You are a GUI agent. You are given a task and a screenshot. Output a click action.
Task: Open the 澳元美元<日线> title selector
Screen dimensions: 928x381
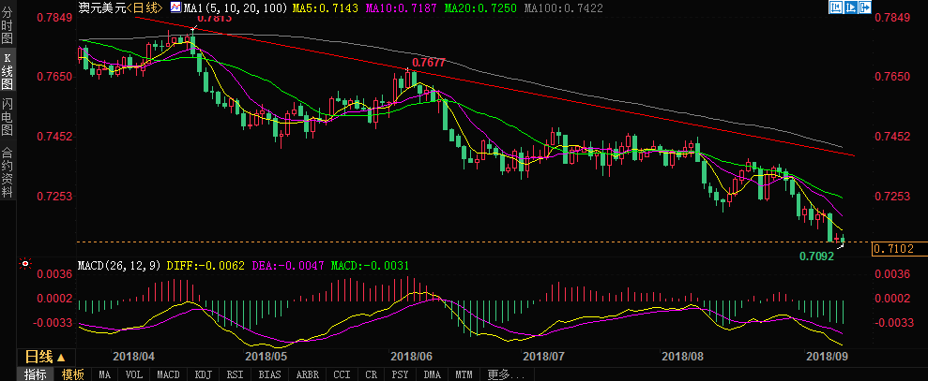point(118,7)
